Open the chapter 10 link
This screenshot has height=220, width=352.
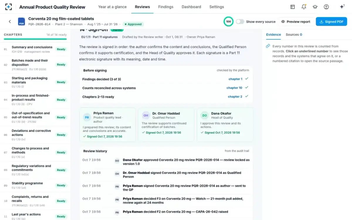point(234,88)
